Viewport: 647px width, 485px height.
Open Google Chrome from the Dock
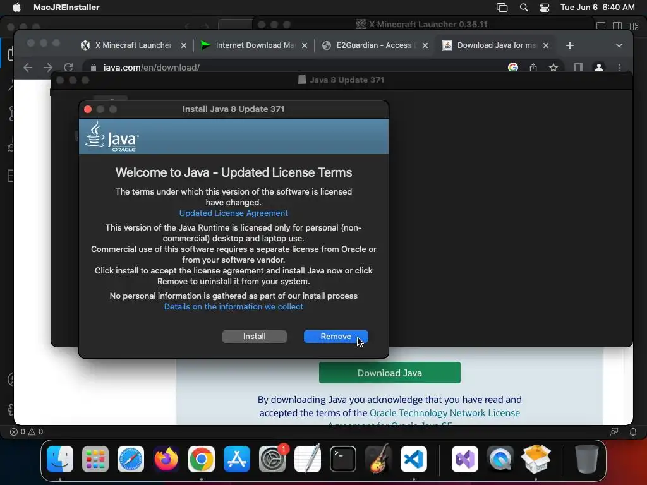tap(202, 459)
